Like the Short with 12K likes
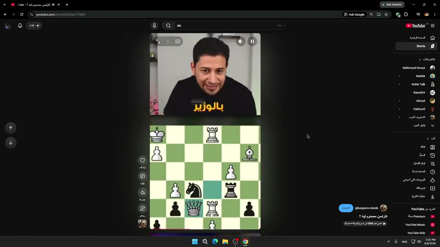 click(142, 160)
